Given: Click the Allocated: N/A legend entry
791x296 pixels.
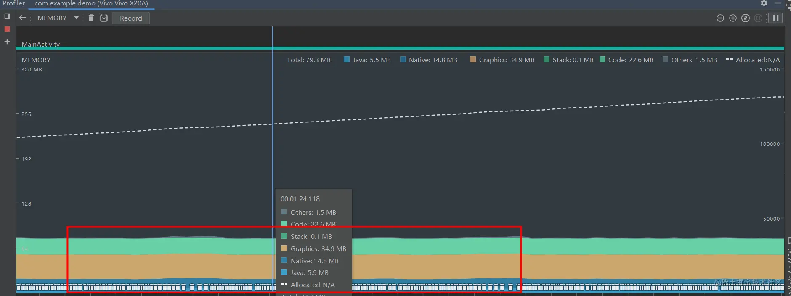Looking at the screenshot, I should (x=753, y=60).
